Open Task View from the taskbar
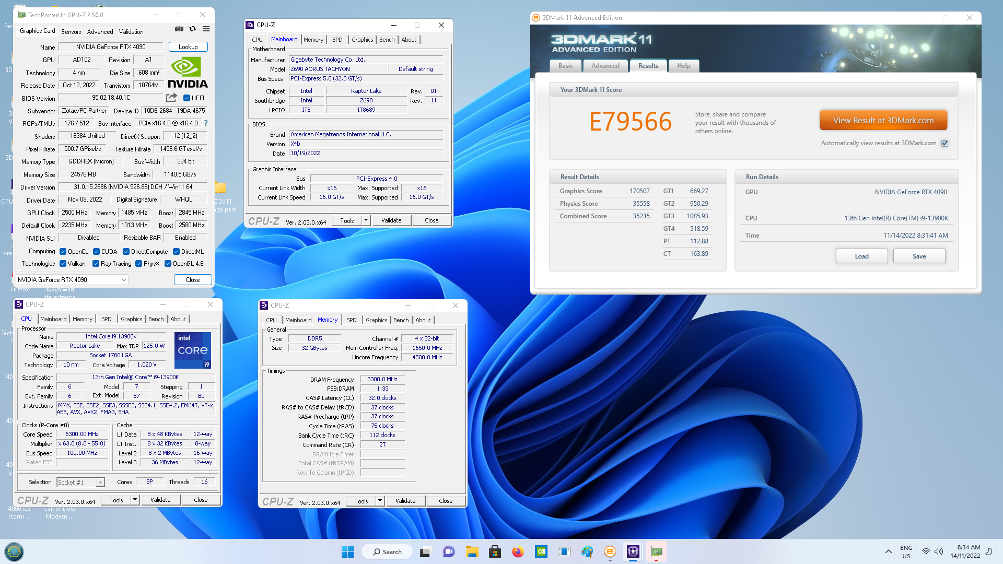The width and height of the screenshot is (1003, 564). click(x=425, y=551)
